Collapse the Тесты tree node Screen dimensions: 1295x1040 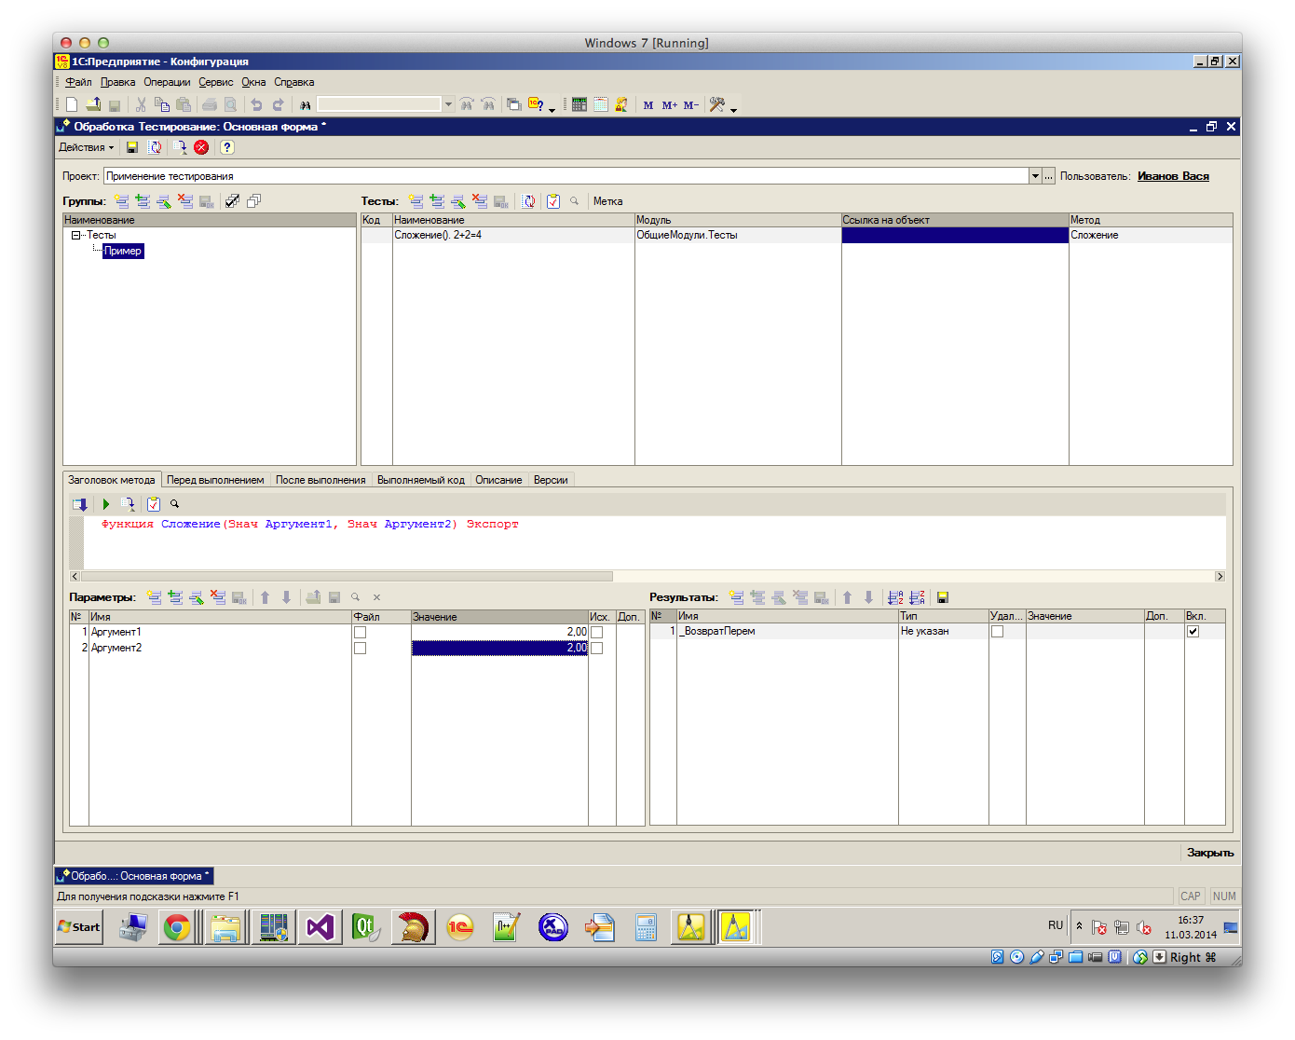click(x=75, y=235)
